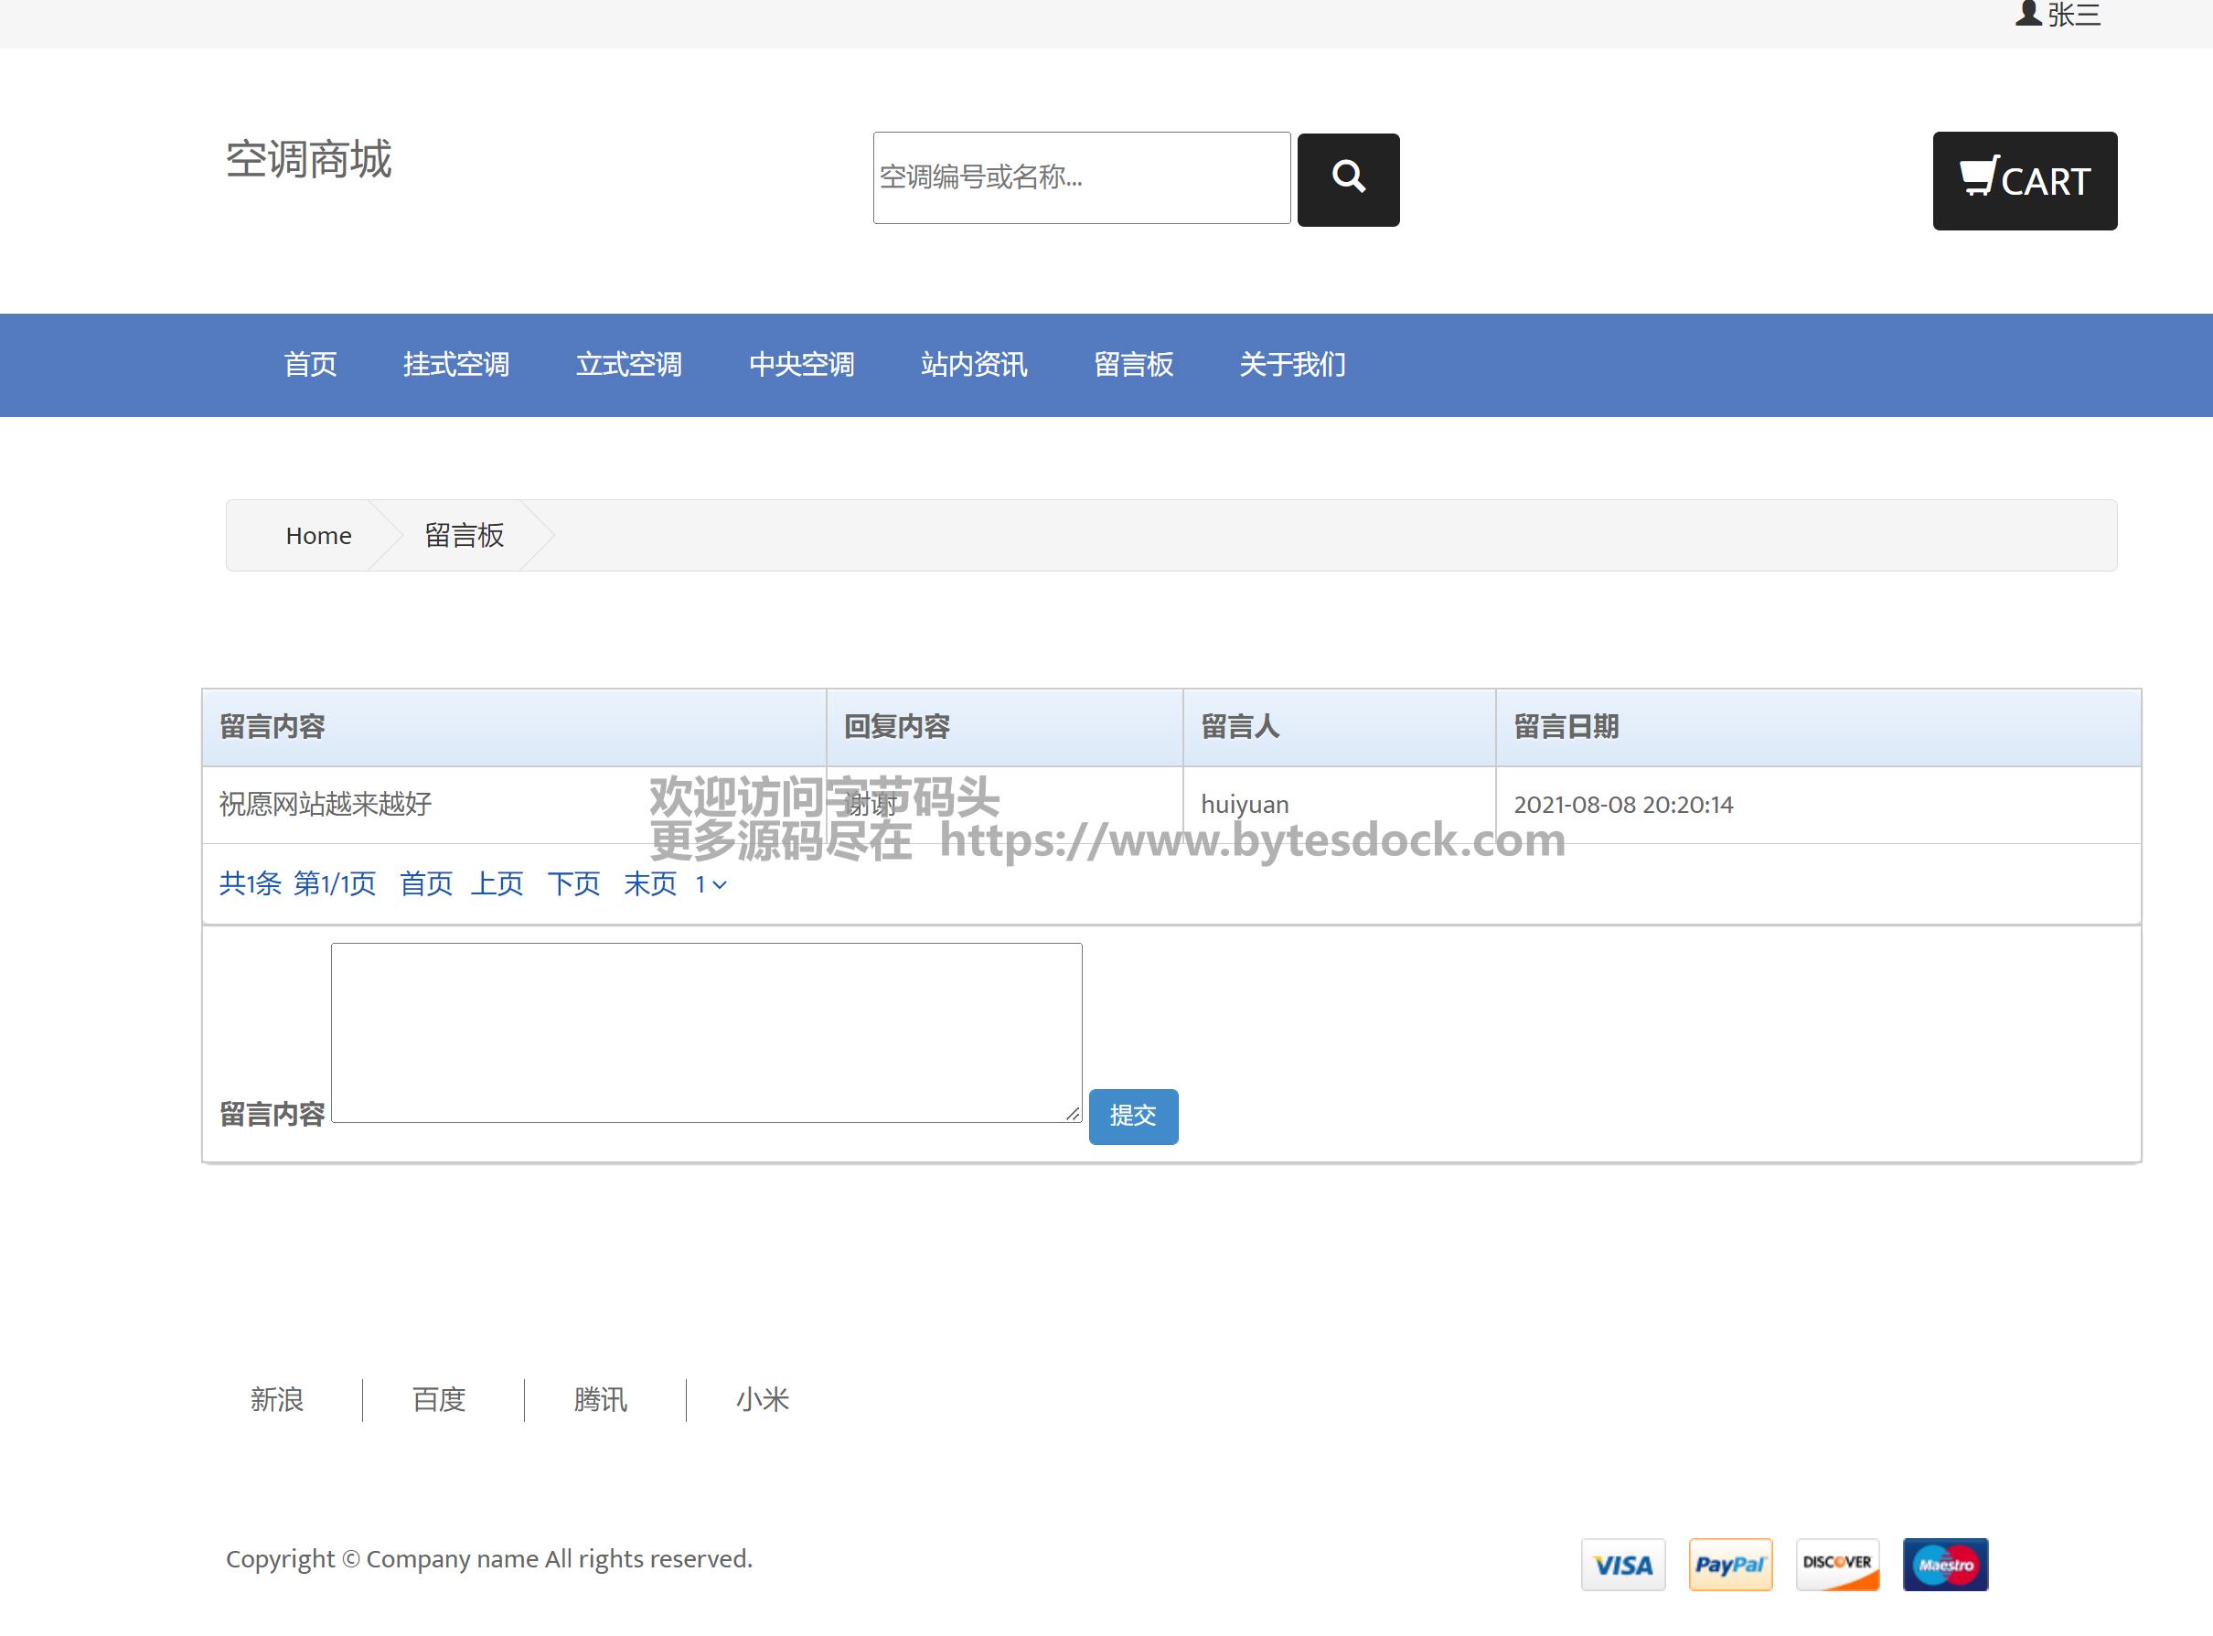Click the Discover card icon
Screen dimensions: 2213x1636
pyautogui.click(x=1837, y=1564)
